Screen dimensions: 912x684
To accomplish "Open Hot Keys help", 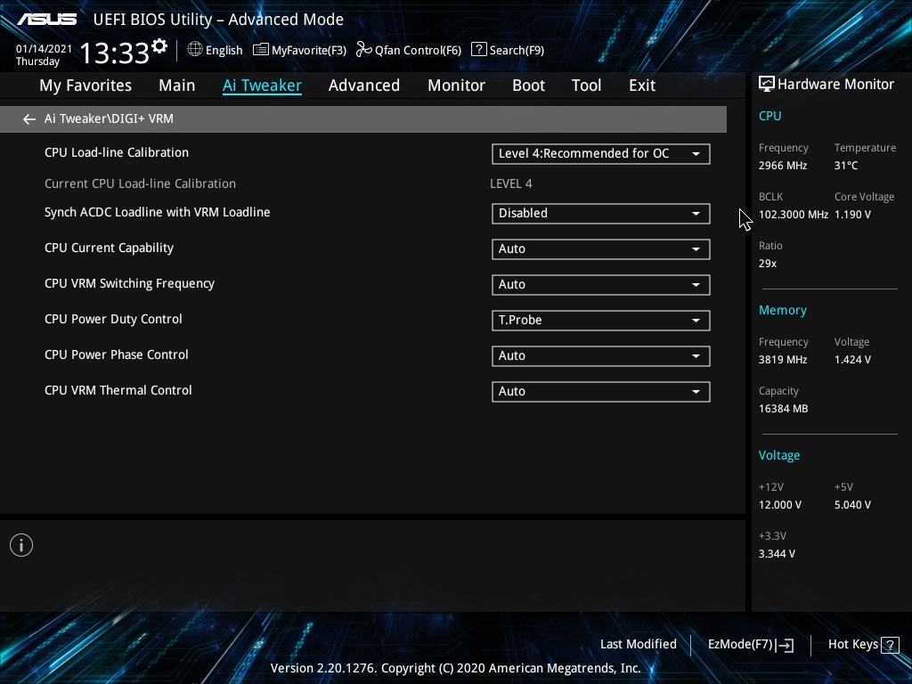I will 863,645.
